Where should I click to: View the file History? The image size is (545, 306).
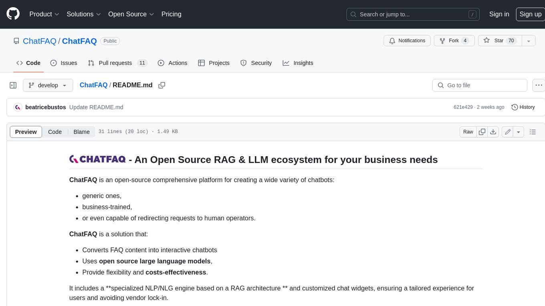click(523, 107)
